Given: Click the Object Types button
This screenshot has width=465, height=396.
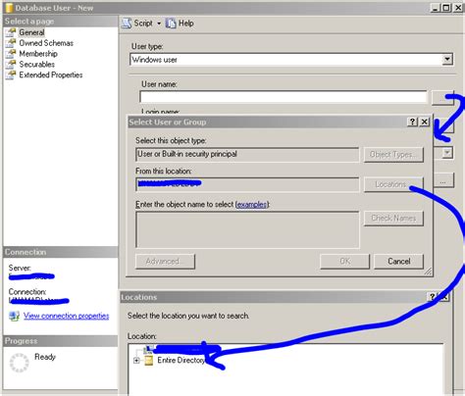Looking at the screenshot, I should coord(393,155).
